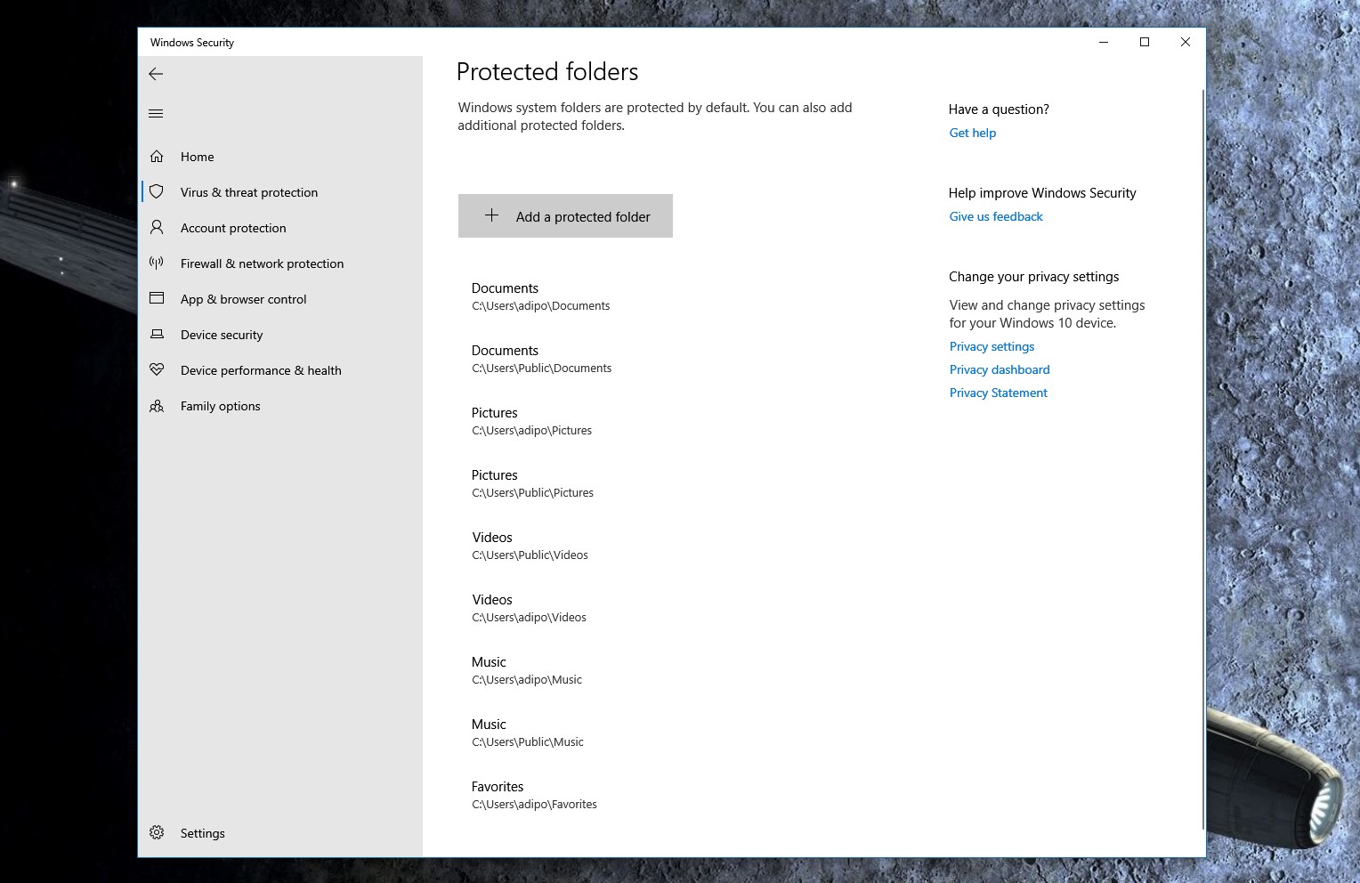Click the heart icon for Device performance
The height and width of the screenshot is (883, 1360).
(157, 369)
